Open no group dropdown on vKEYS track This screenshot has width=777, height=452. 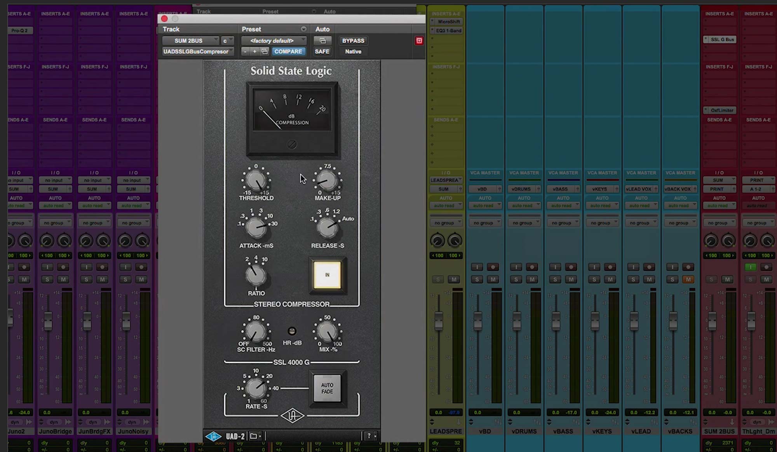603,223
